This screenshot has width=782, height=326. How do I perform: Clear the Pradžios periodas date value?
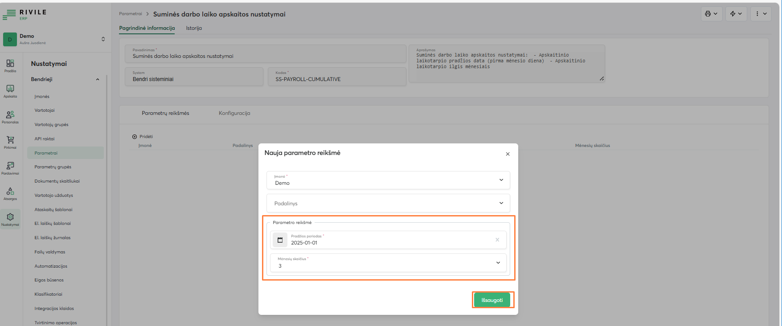pyautogui.click(x=497, y=240)
